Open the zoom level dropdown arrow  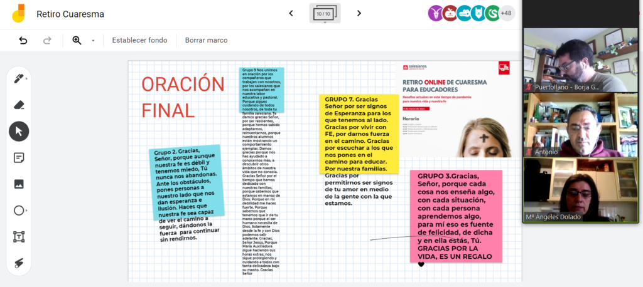tap(93, 41)
